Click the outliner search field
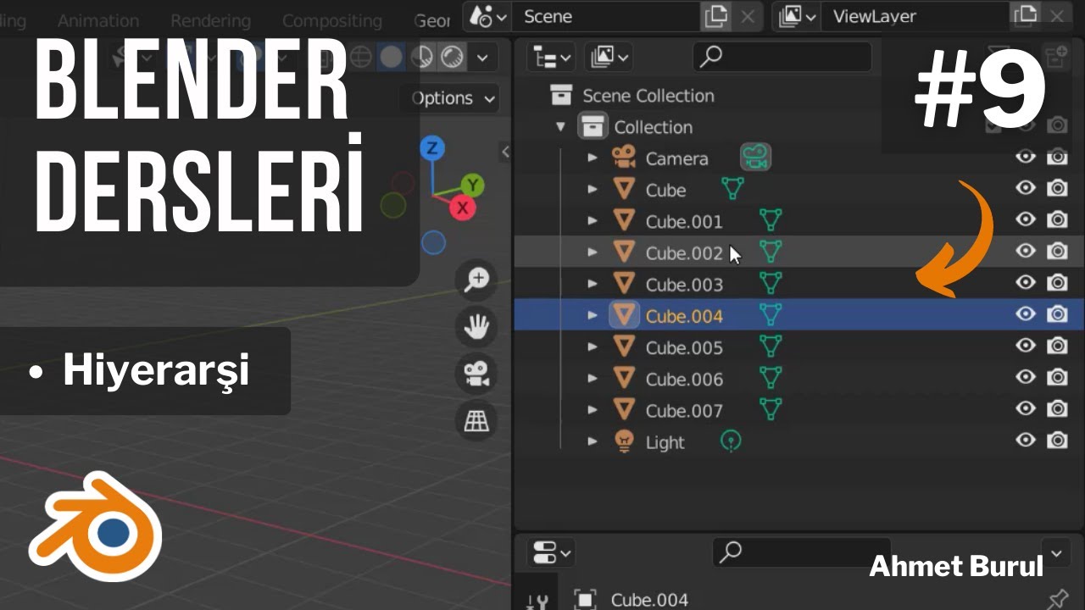This screenshot has height=610, width=1085. pos(782,57)
